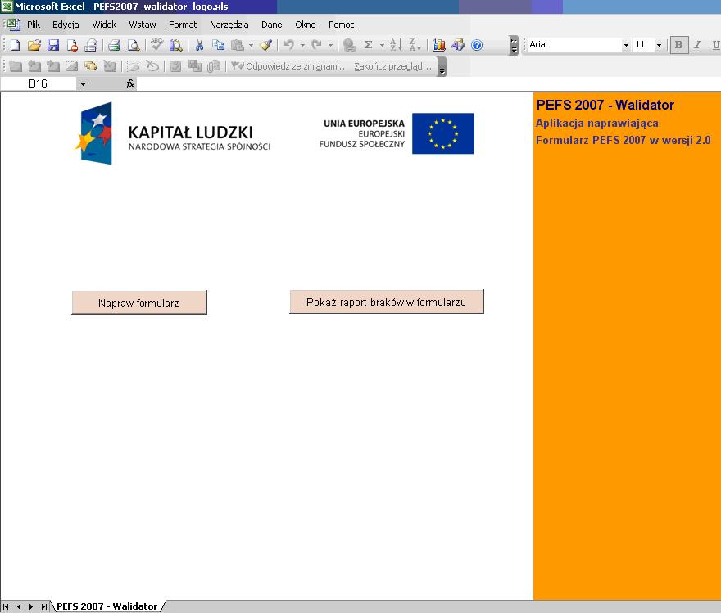Open the Undo history dropdown arrow
721x613 pixels.
point(302,45)
